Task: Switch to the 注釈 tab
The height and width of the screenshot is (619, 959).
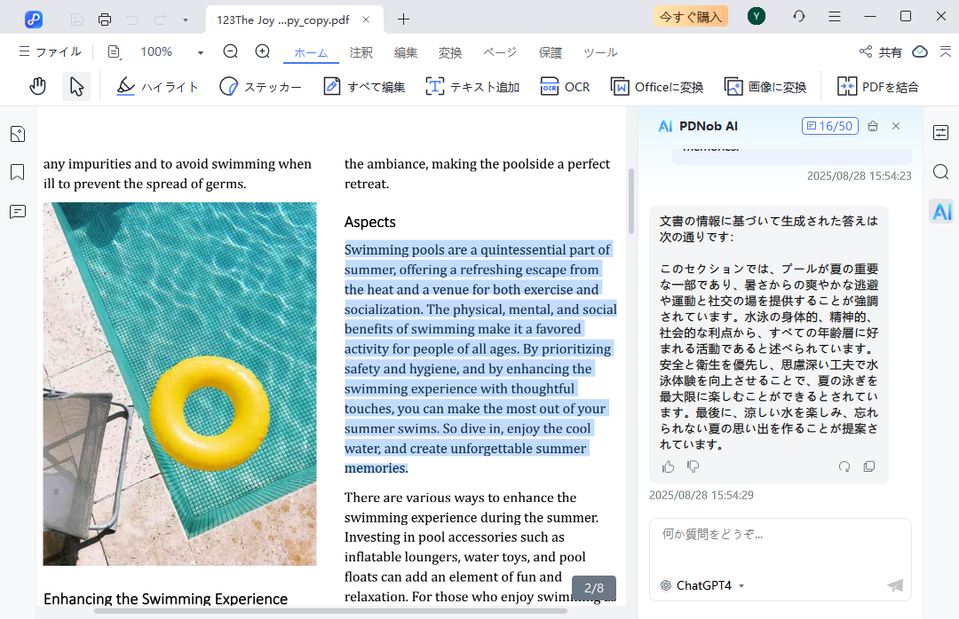Action: pos(361,52)
